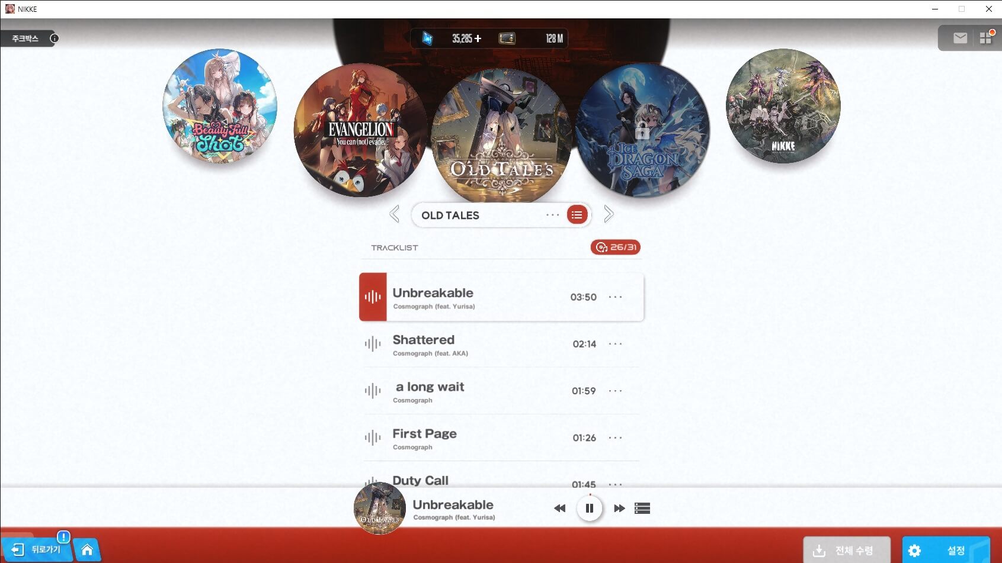Open the grid menu icon
The image size is (1002, 563).
pyautogui.click(x=985, y=38)
